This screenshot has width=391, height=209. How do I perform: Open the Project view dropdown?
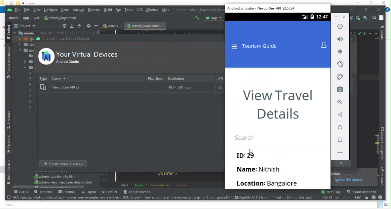(x=27, y=26)
